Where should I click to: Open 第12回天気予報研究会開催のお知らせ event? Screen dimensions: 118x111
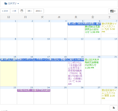click(x=92, y=64)
